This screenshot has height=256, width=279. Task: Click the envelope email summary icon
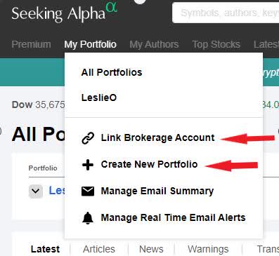tap(88, 191)
